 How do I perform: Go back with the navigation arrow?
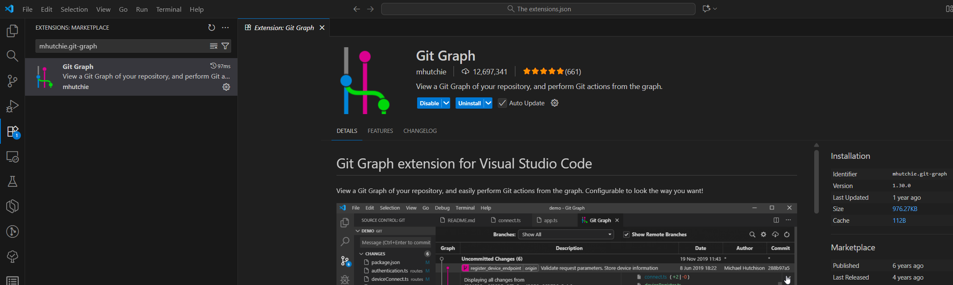coord(357,9)
